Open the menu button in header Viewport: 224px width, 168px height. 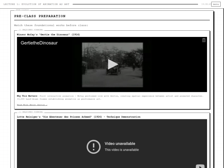pos(216,4)
